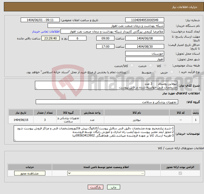
Task: Click the remaining time field 23:29:40
Action: click(50, 38)
